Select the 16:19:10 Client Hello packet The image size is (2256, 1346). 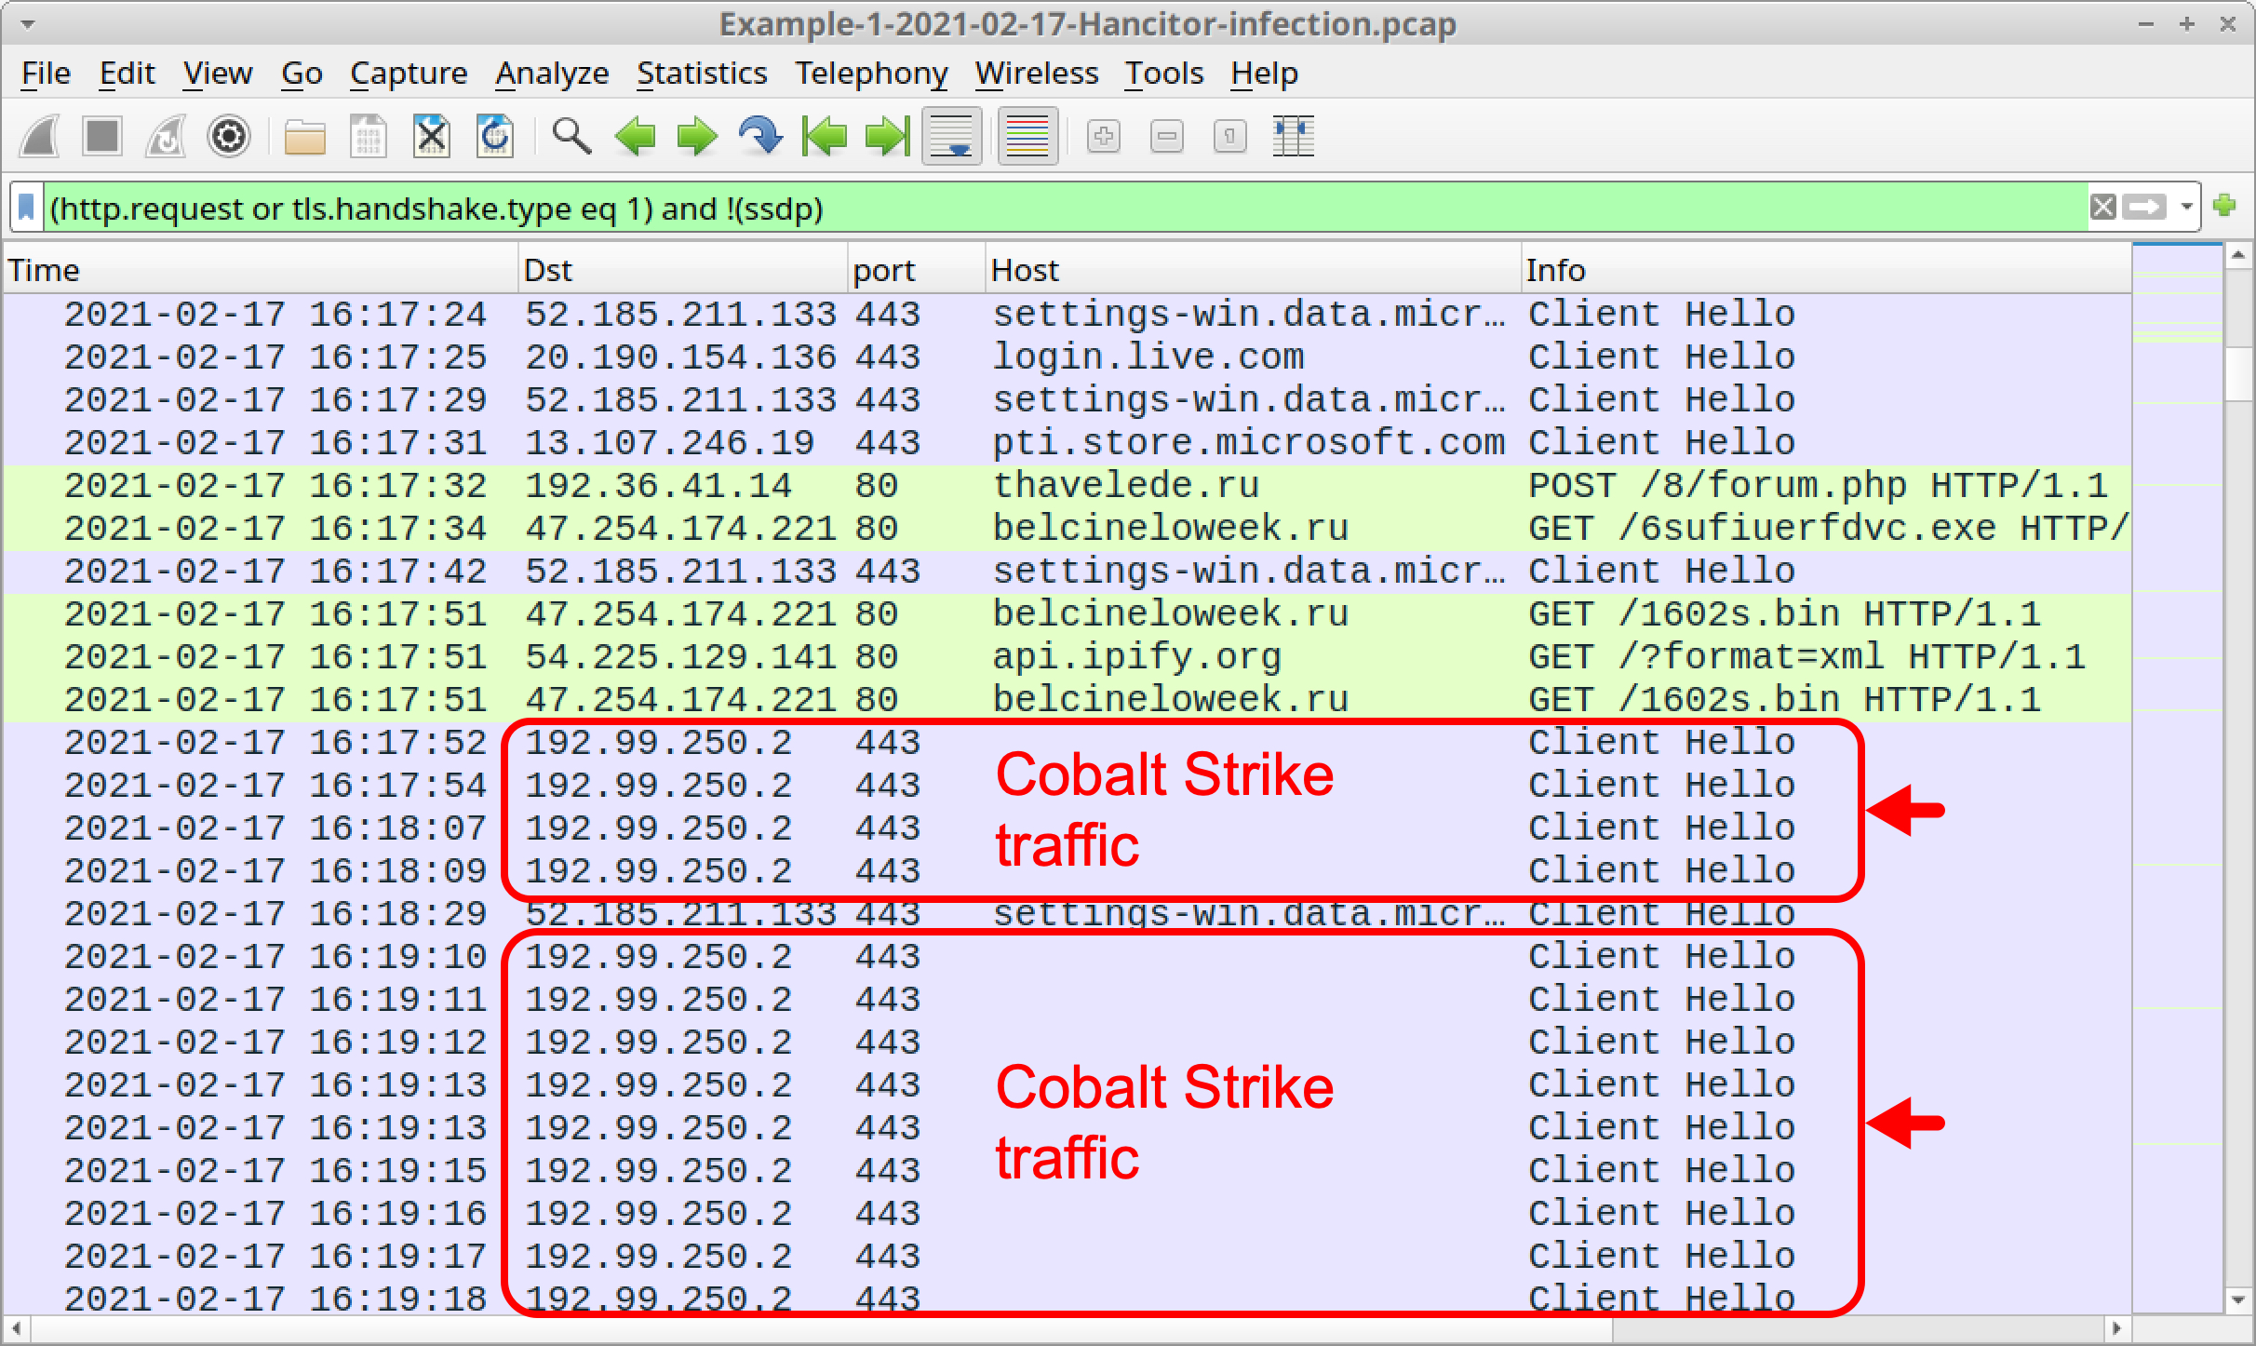1068,957
